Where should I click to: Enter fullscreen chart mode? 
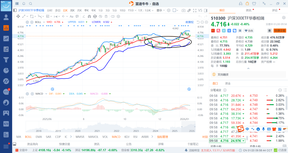click(x=195, y=10)
